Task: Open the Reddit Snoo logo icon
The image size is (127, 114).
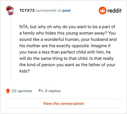Action: click(x=102, y=10)
